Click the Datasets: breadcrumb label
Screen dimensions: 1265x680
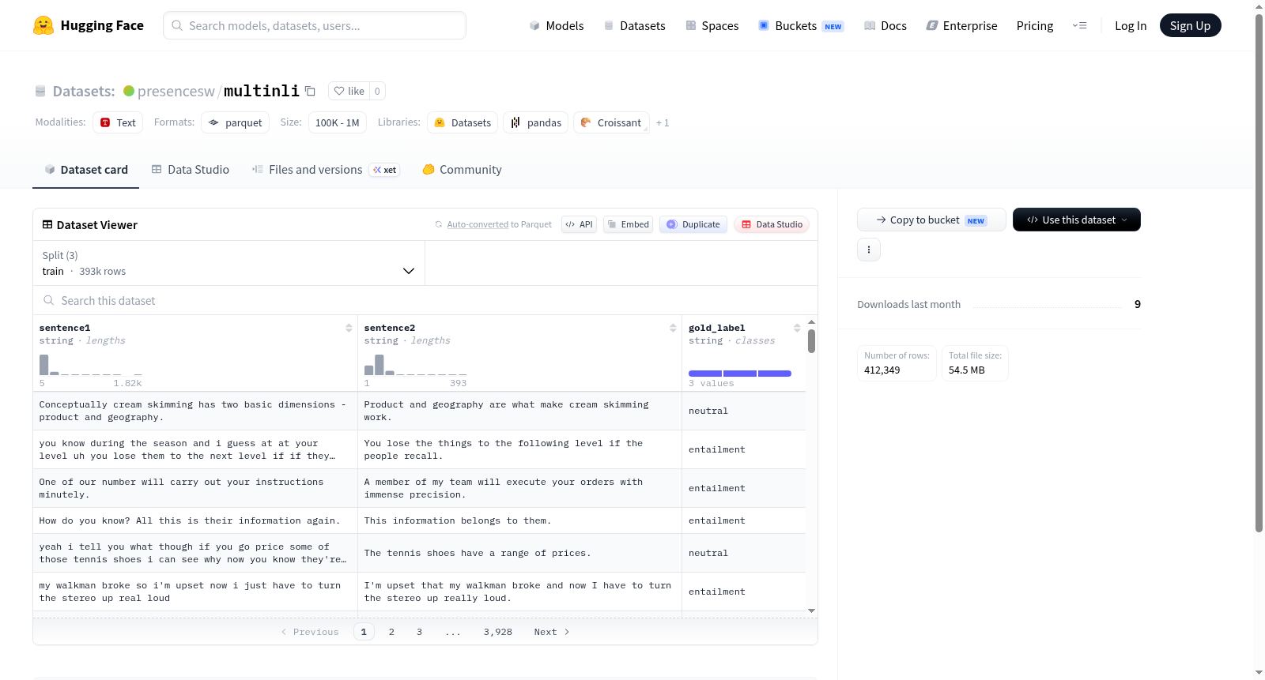pyautogui.click(x=84, y=91)
